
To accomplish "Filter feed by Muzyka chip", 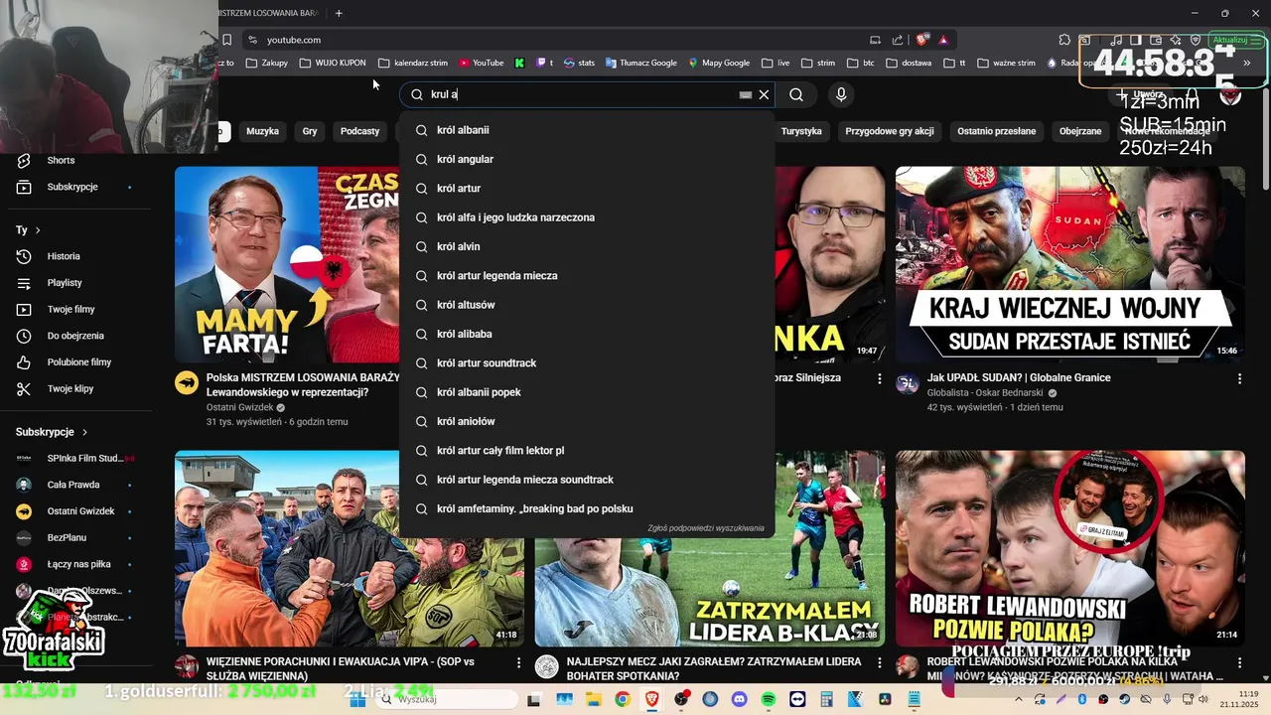I will click(262, 131).
